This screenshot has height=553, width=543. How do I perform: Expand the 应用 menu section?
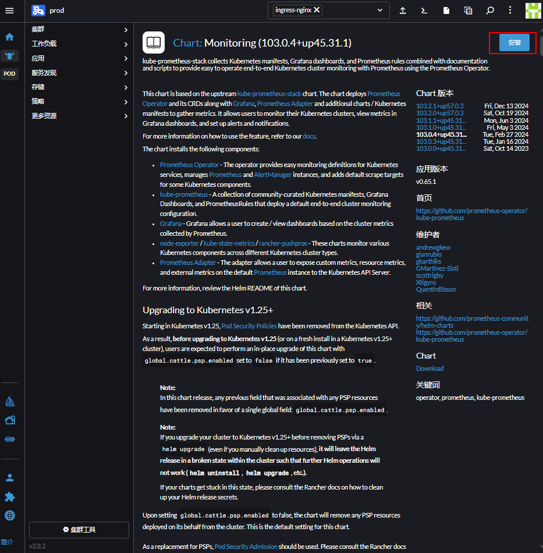click(x=79, y=58)
